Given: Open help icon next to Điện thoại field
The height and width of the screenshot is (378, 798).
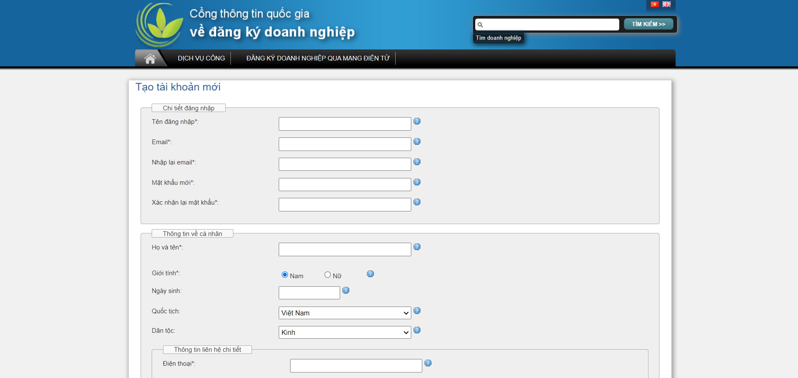Looking at the screenshot, I should [x=428, y=363].
